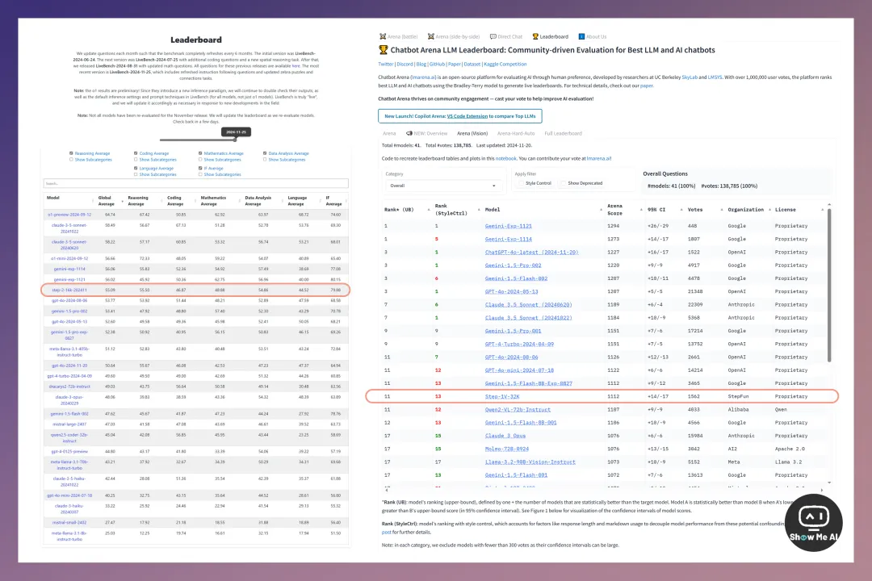Click the LiveBench model search field
Viewport: 872px width, 581px height.
click(195, 183)
